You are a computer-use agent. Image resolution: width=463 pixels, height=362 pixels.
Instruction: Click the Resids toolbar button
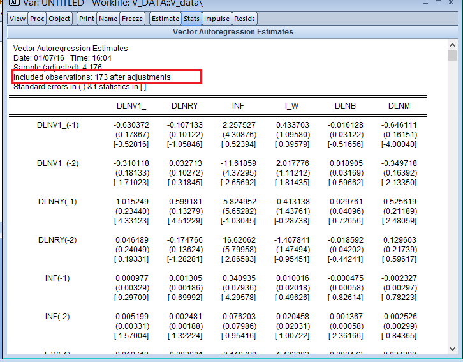coord(244,19)
